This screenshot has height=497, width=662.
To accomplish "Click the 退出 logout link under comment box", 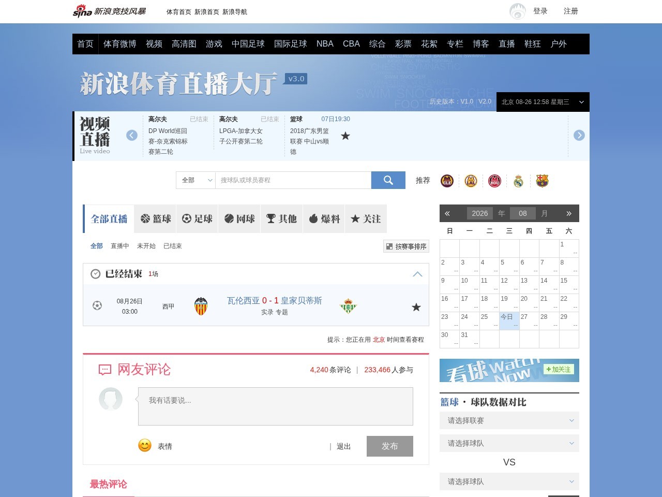I will 343,446.
